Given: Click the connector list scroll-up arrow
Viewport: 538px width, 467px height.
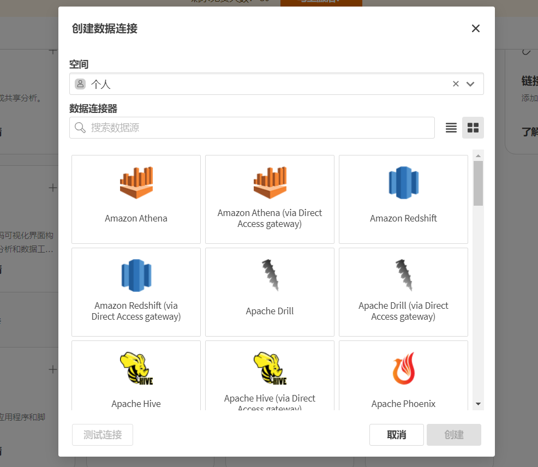Looking at the screenshot, I should [x=478, y=156].
